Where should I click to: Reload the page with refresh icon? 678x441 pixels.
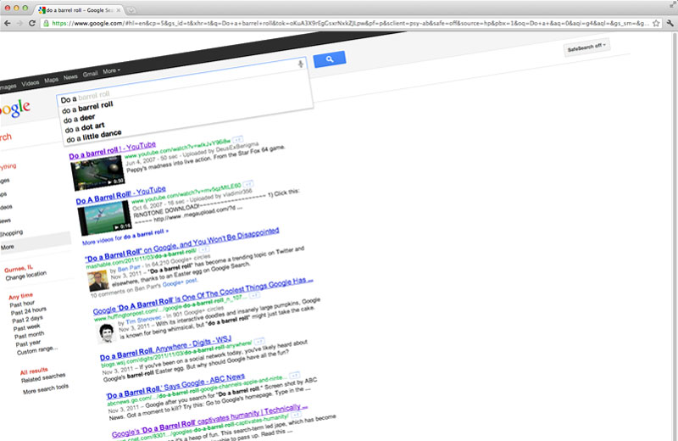(x=32, y=24)
